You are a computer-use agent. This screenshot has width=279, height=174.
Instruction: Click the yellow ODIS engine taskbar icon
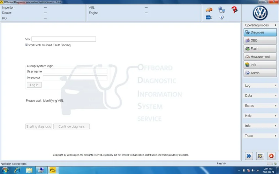[53, 171]
